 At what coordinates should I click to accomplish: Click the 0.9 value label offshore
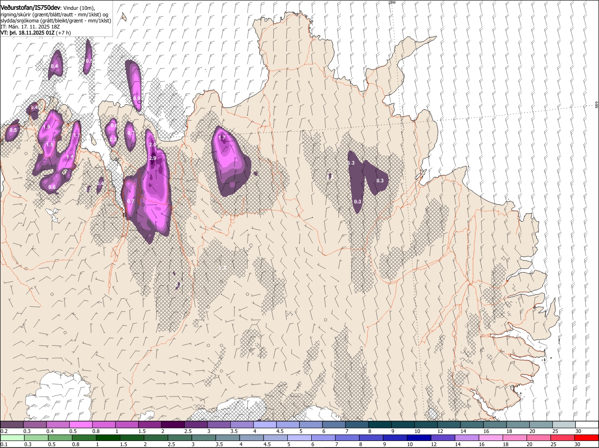click(137, 99)
